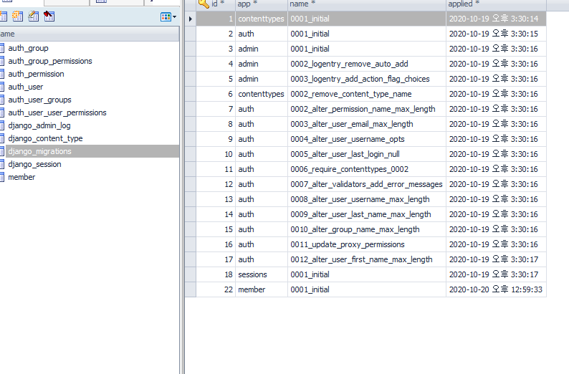The image size is (569, 374).
Task: Click the Design Table icon with pencil
Action: pyautogui.click(x=34, y=16)
